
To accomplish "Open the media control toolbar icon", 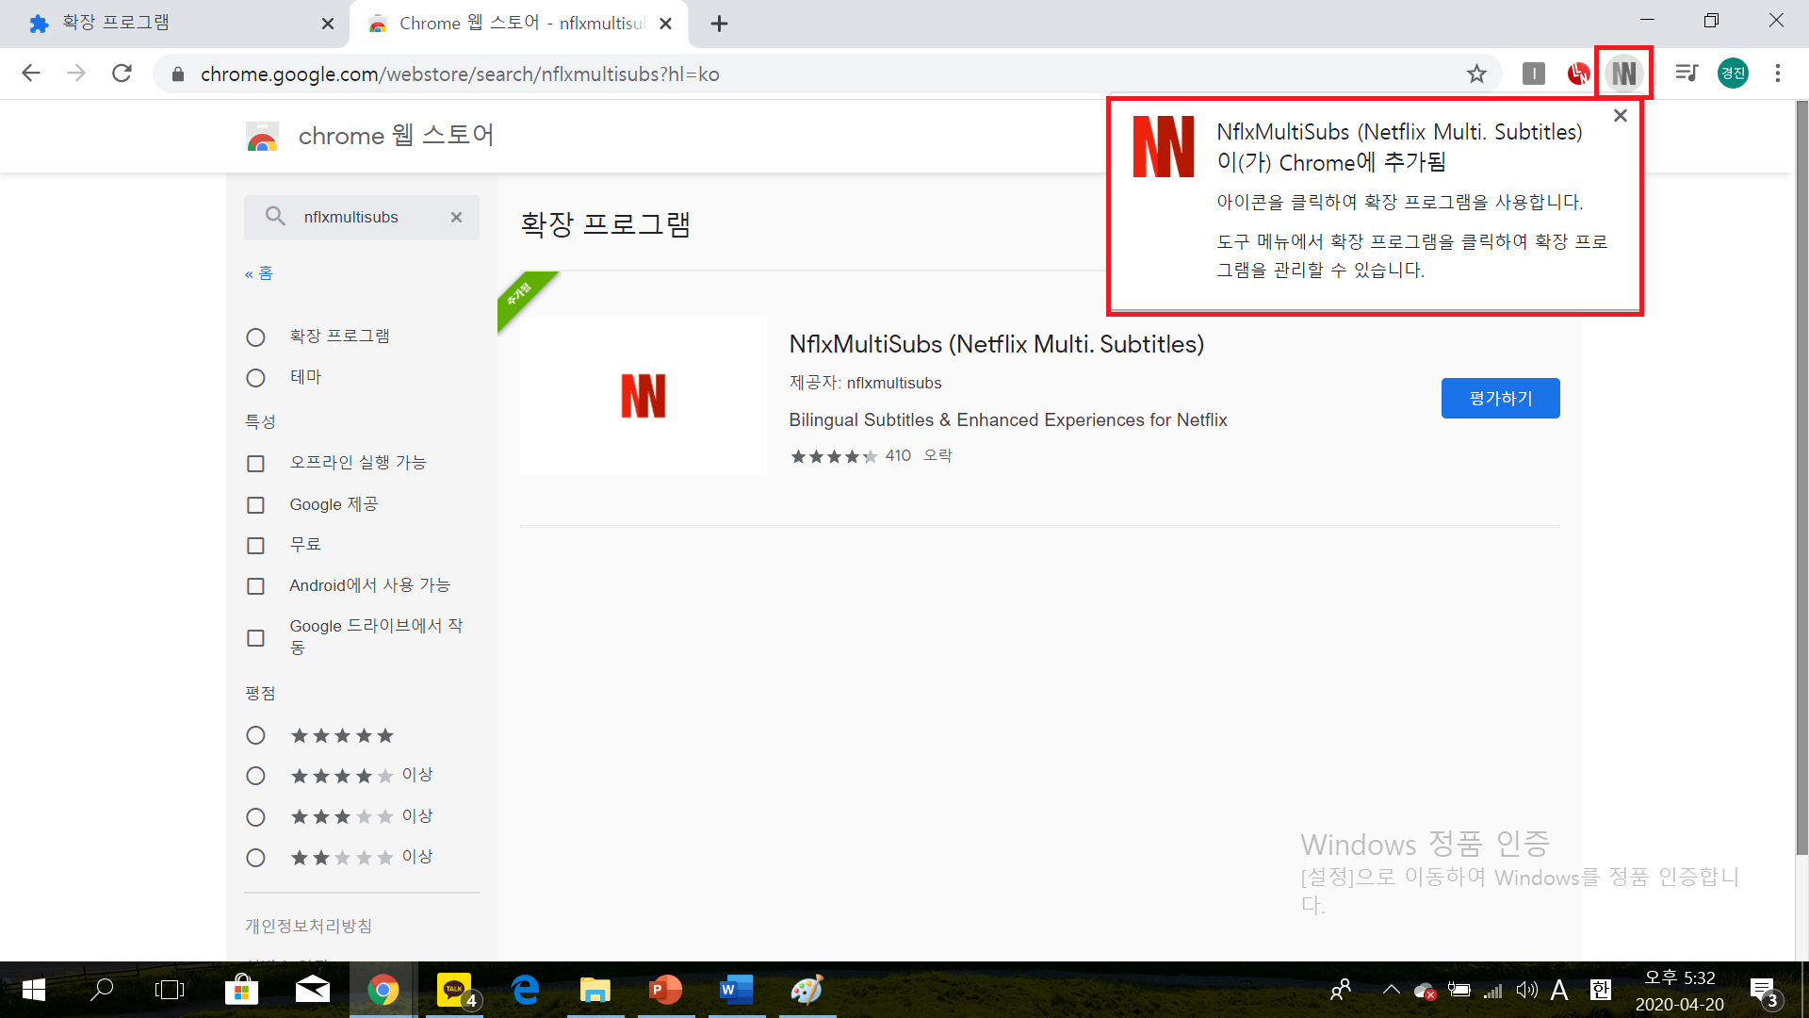I will click(1687, 74).
